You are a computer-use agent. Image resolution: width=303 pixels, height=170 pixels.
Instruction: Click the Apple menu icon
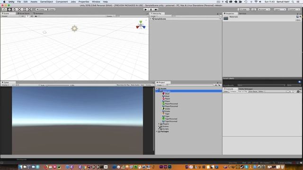[x=4, y=2]
